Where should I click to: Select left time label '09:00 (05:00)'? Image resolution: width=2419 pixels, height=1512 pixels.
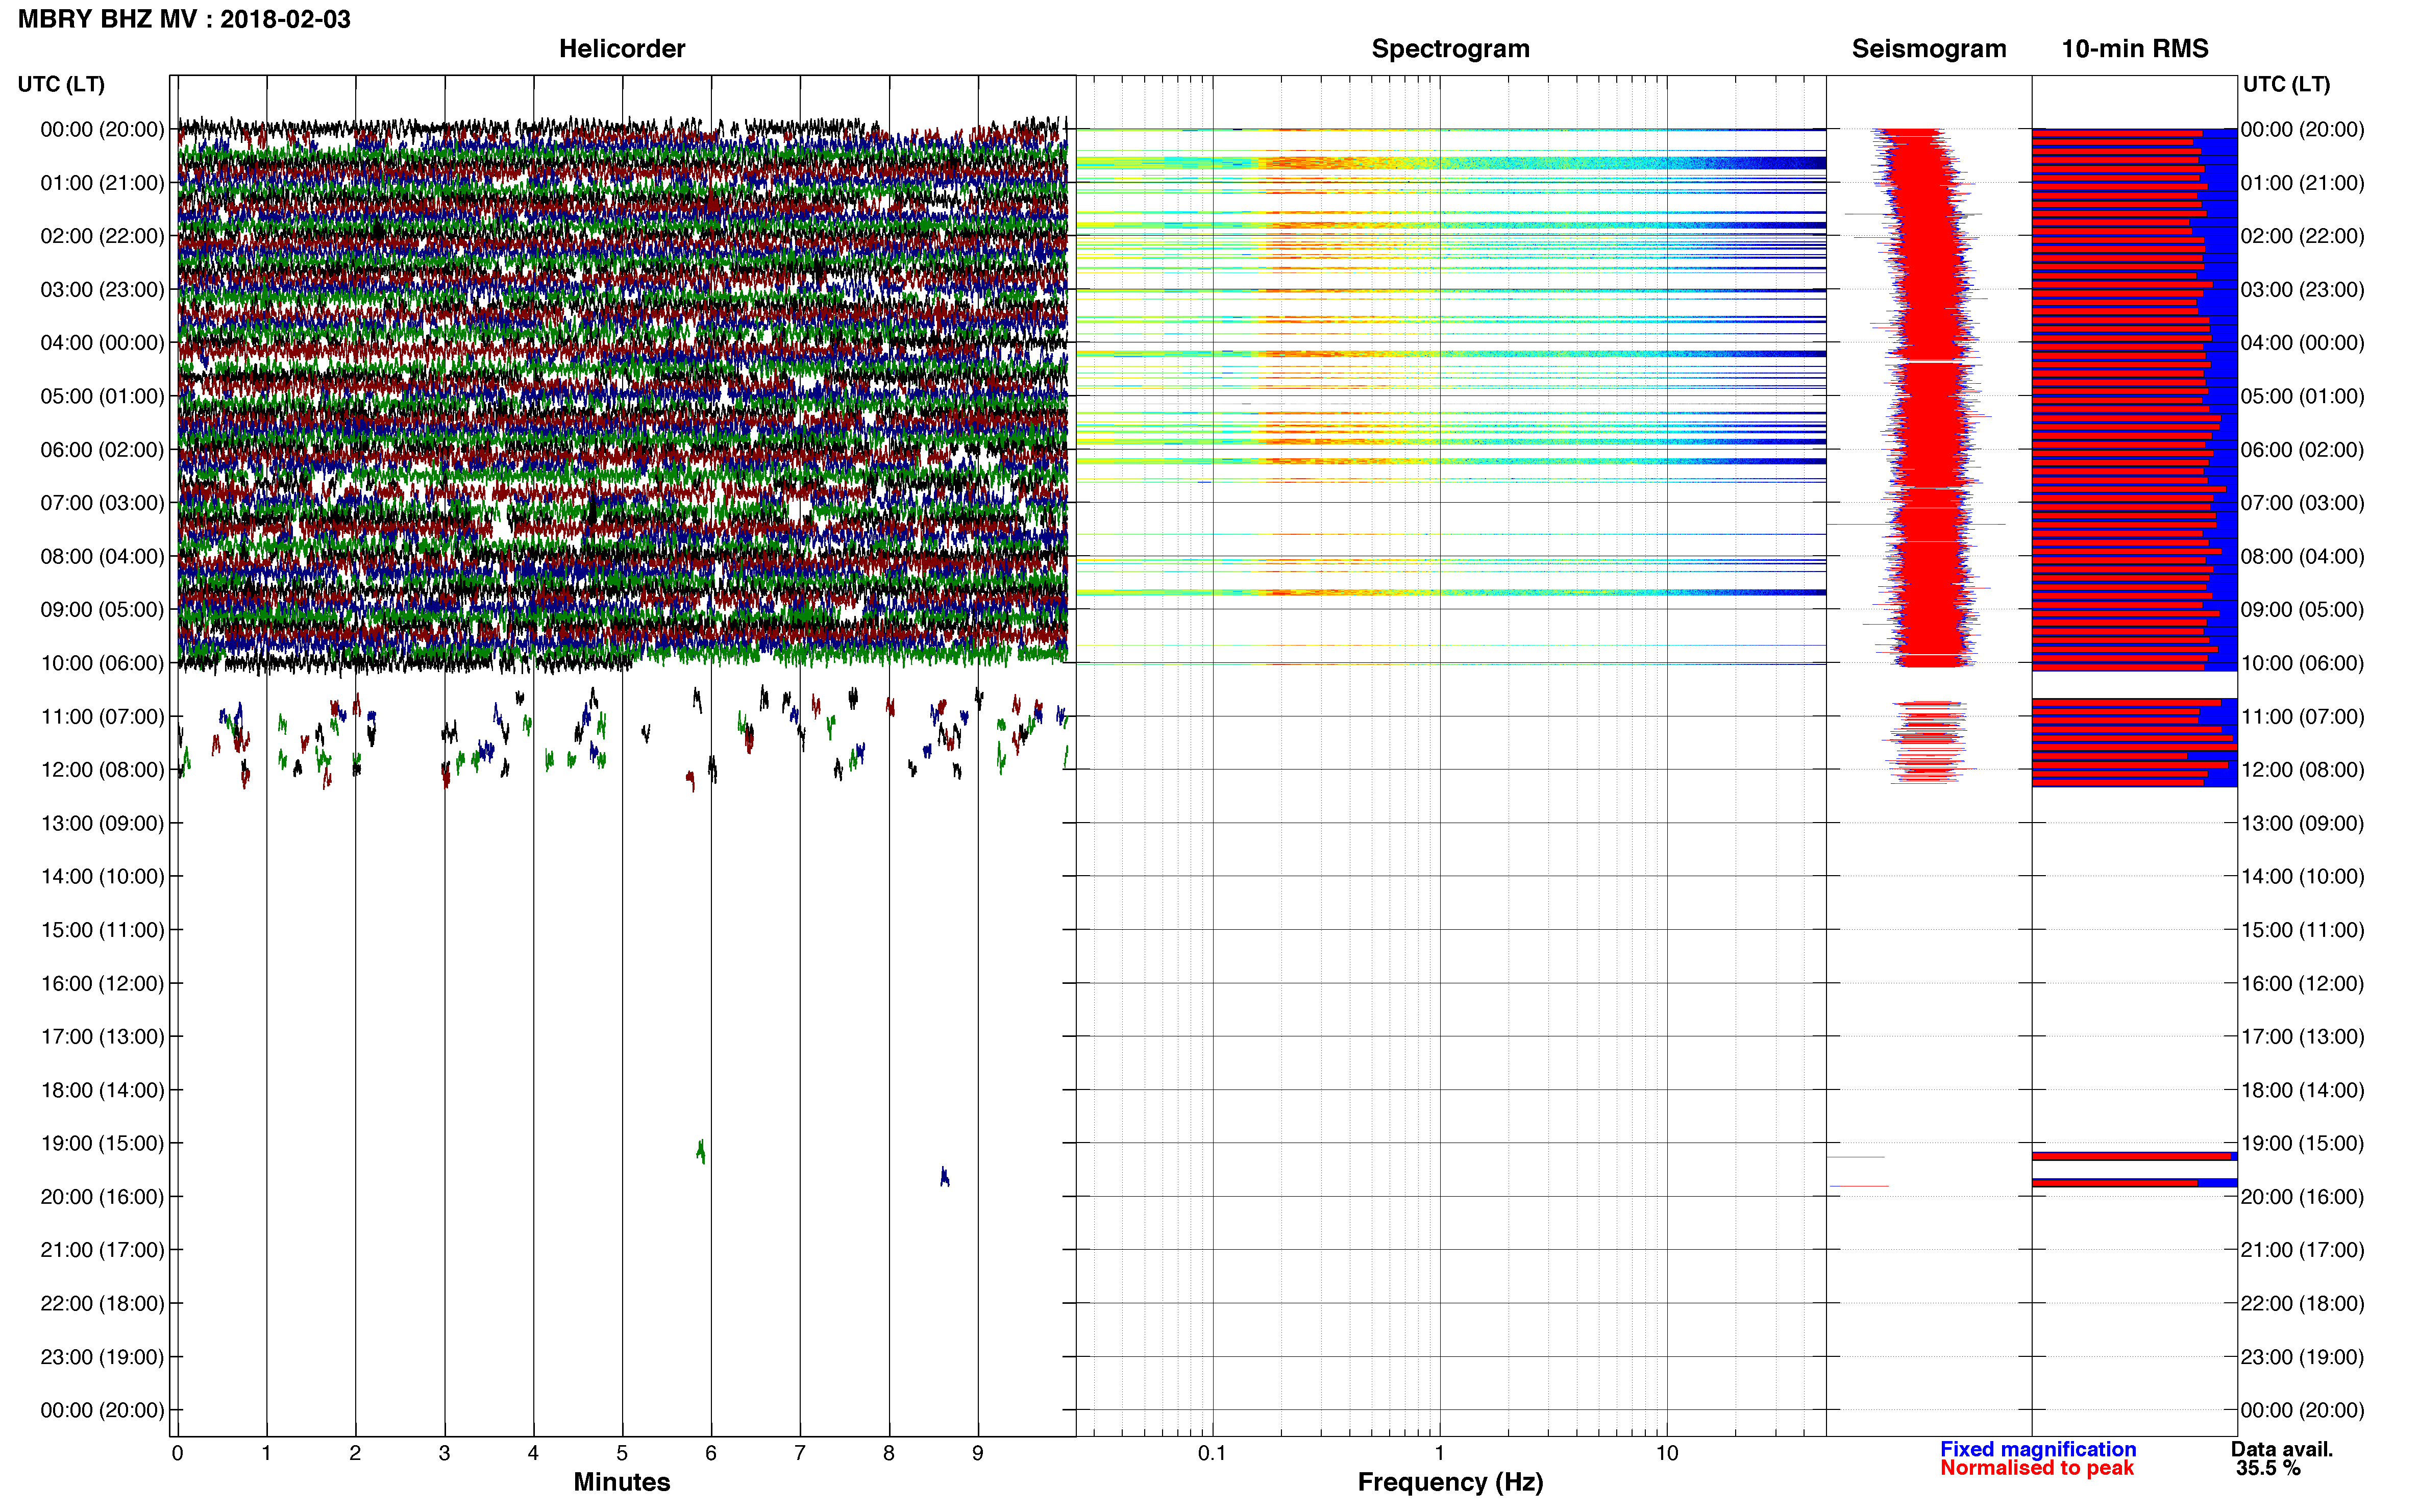(x=102, y=610)
